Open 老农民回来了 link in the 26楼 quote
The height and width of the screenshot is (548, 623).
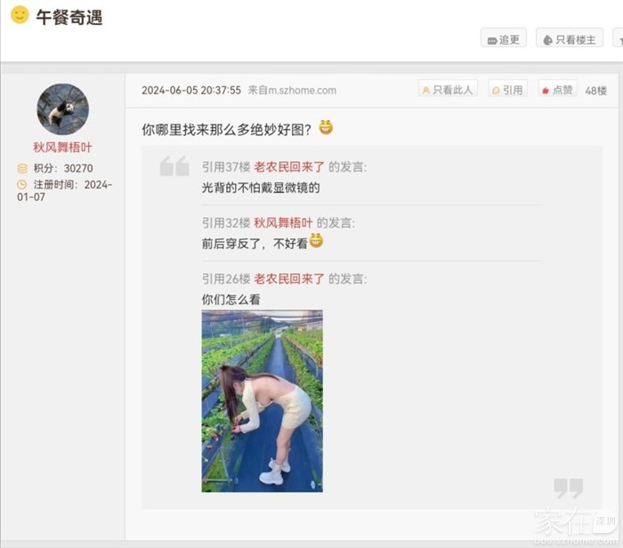coord(289,278)
